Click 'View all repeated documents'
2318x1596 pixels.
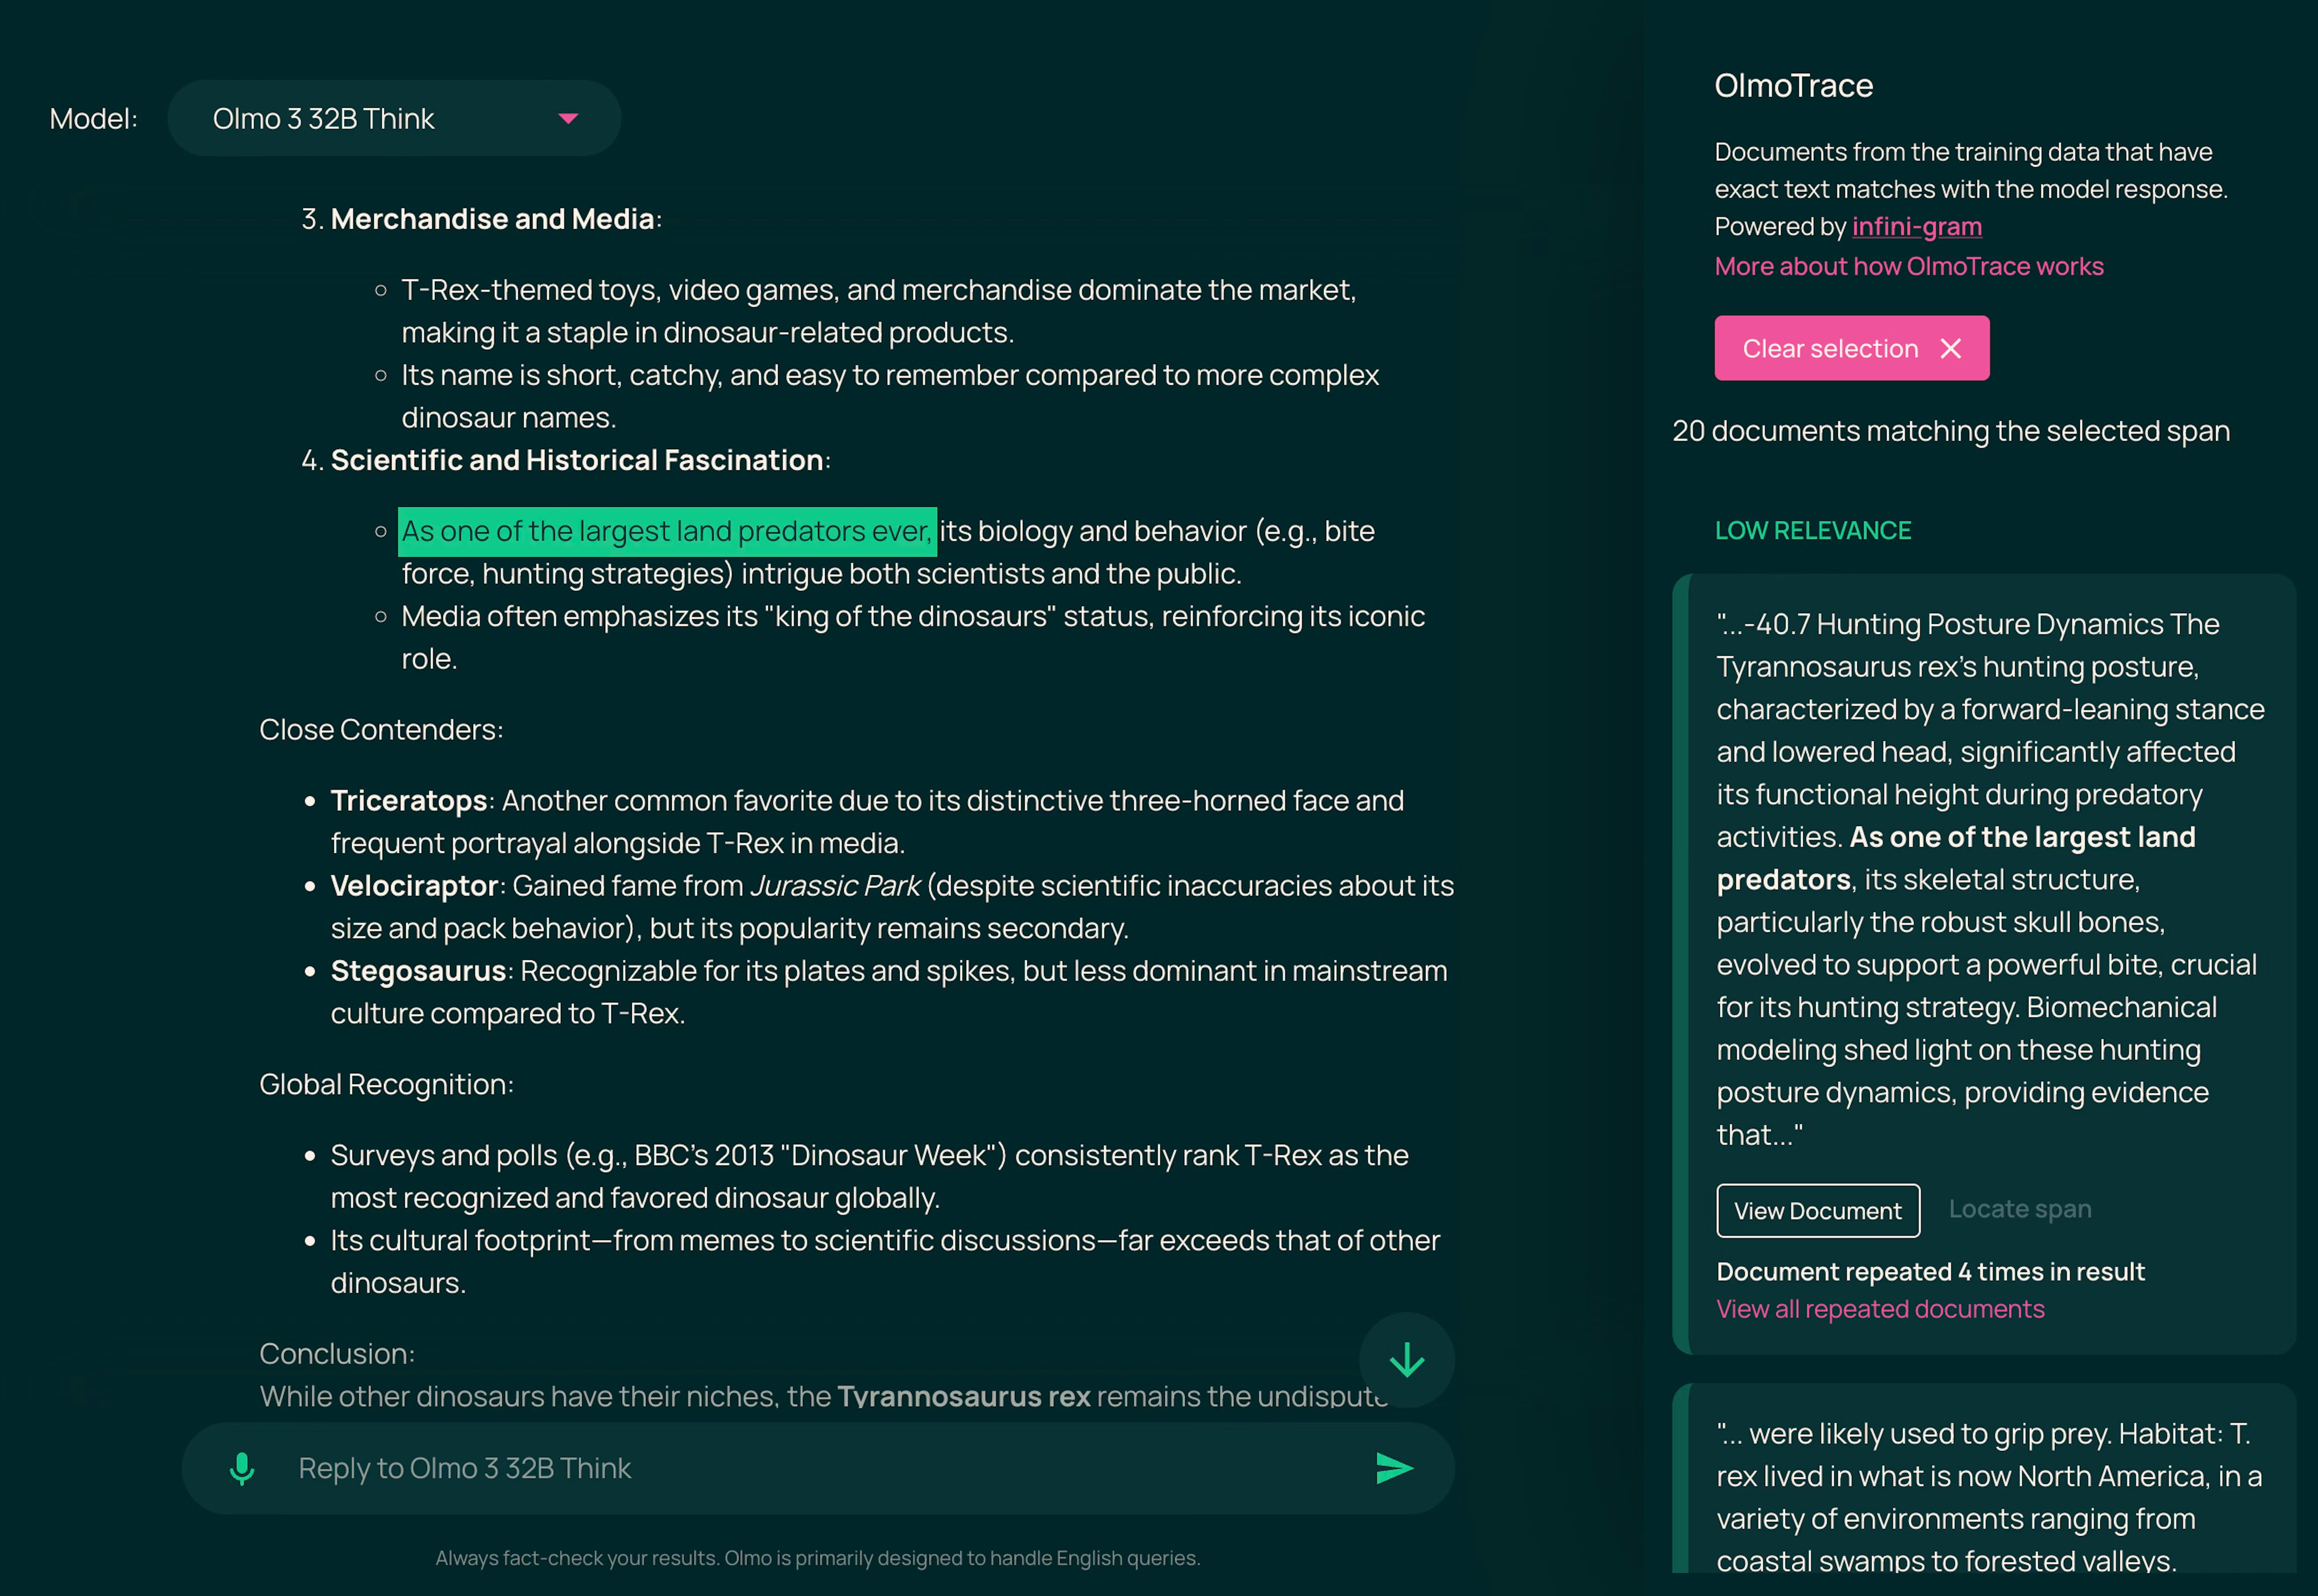(1880, 1308)
